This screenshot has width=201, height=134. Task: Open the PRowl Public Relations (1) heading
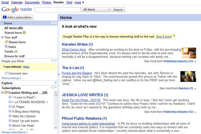84,119
